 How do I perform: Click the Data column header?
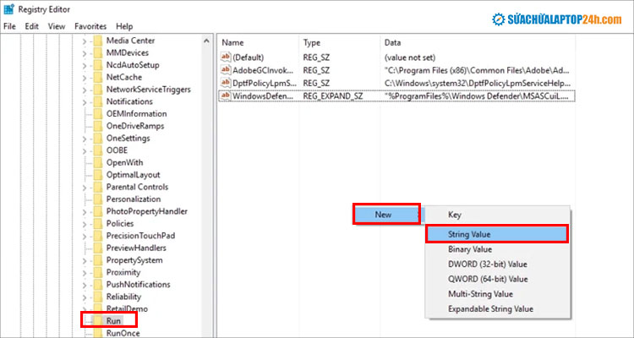click(392, 41)
